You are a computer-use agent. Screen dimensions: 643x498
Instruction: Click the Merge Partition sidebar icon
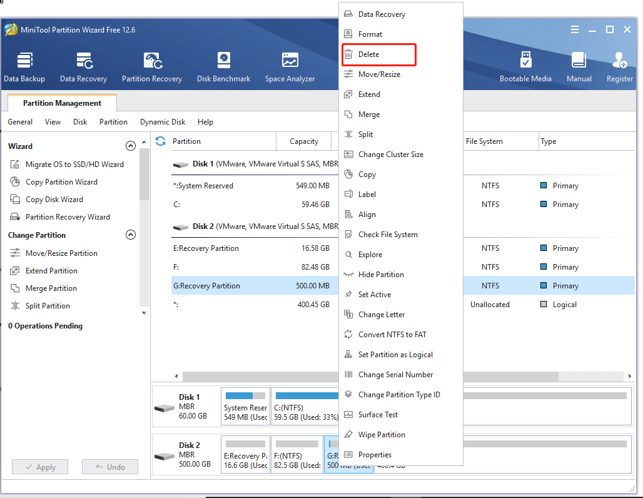point(15,288)
